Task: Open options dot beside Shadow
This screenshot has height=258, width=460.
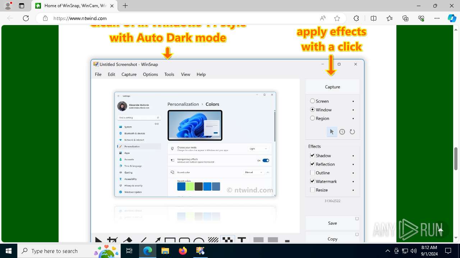Action: click(353, 156)
